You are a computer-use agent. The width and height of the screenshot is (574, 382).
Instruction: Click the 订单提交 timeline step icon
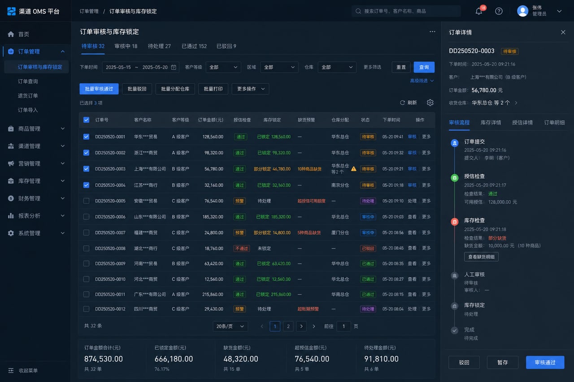(x=455, y=143)
